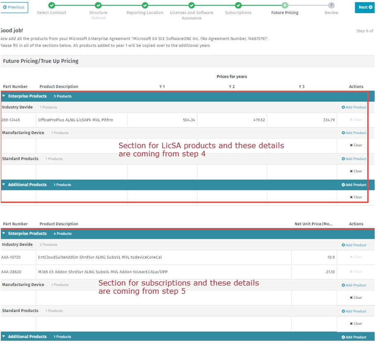This screenshot has height=343, width=375.
Task: Clear the empty Manufacturing Device row in pricing table
Action: (x=356, y=145)
